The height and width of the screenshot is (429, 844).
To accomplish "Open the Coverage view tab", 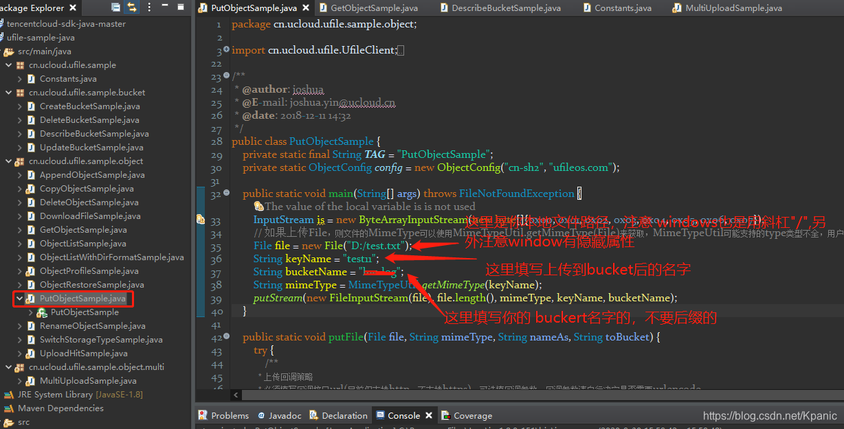I will pos(467,415).
